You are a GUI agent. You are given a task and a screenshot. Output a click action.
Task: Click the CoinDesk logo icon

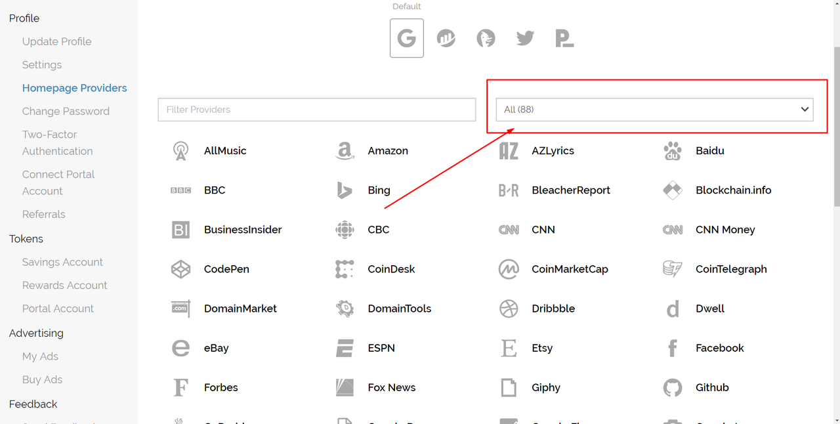345,269
